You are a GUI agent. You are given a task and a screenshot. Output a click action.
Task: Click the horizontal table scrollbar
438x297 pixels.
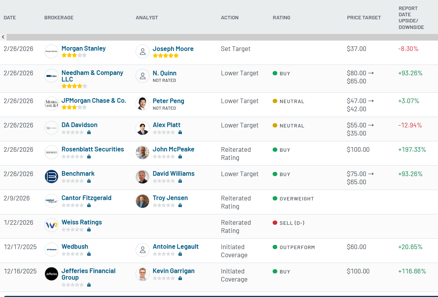point(222,37)
